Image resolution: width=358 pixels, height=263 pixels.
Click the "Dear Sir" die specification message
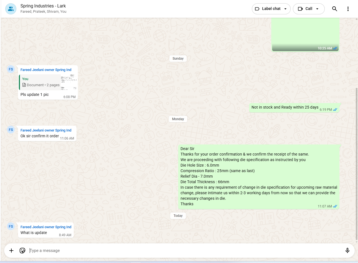click(259, 176)
